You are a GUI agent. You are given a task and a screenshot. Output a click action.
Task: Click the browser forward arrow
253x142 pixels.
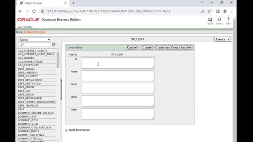point(27,11)
